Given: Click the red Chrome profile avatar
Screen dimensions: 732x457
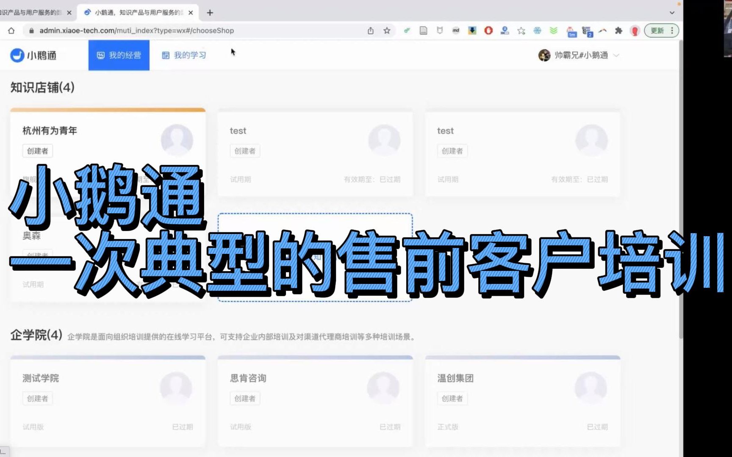Looking at the screenshot, I should click(635, 30).
